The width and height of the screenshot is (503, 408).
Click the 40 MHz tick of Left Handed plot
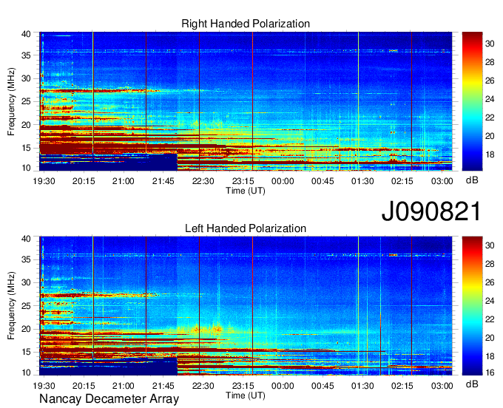26,239
